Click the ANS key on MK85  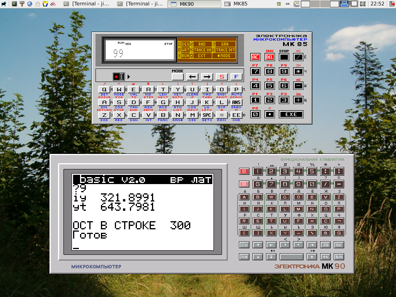point(236,102)
